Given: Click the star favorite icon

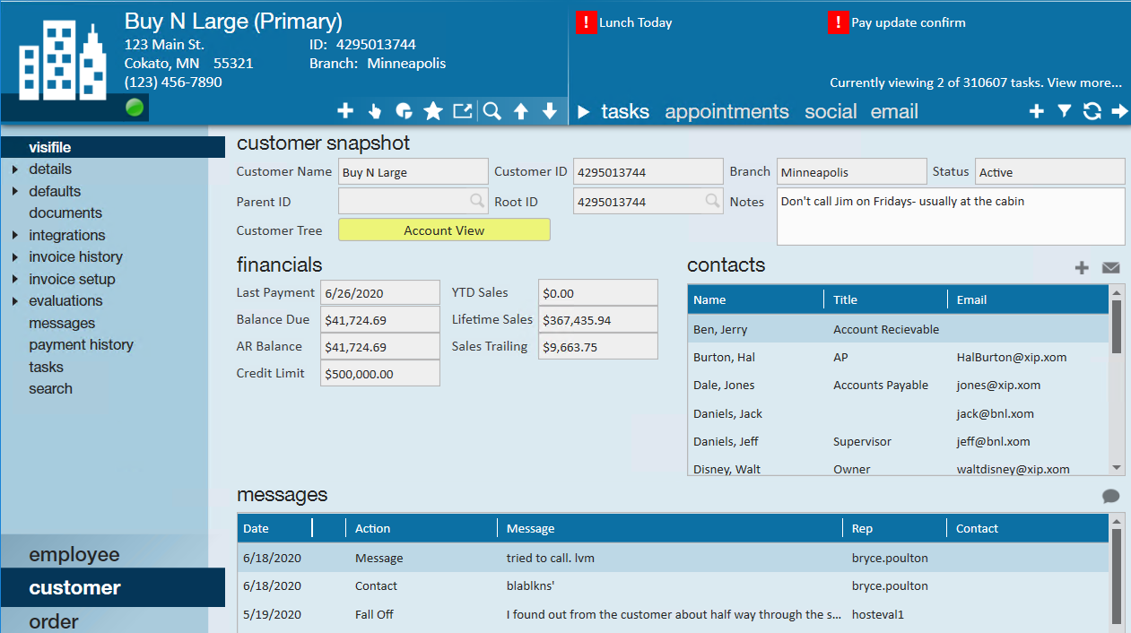Looking at the screenshot, I should pos(433,111).
